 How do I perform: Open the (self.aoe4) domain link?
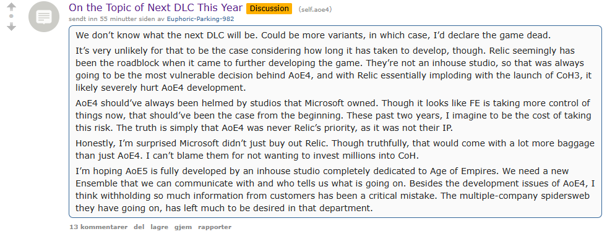click(x=315, y=9)
